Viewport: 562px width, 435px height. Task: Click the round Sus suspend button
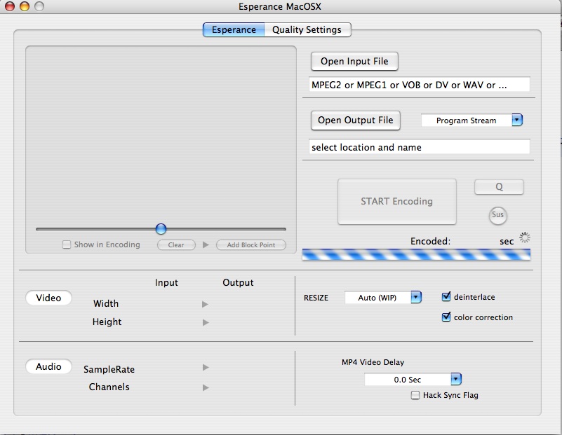[x=498, y=215]
